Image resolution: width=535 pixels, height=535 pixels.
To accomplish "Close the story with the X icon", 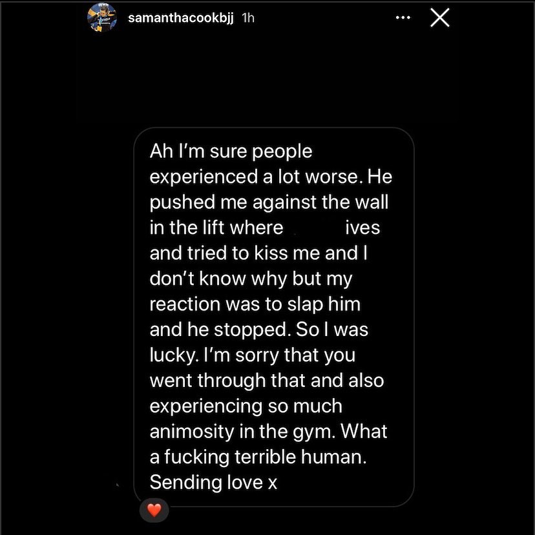I will tap(439, 18).
